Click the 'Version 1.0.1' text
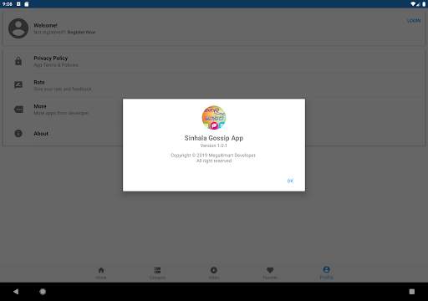Image resolution: width=428 pixels, height=301 pixels. point(214,145)
